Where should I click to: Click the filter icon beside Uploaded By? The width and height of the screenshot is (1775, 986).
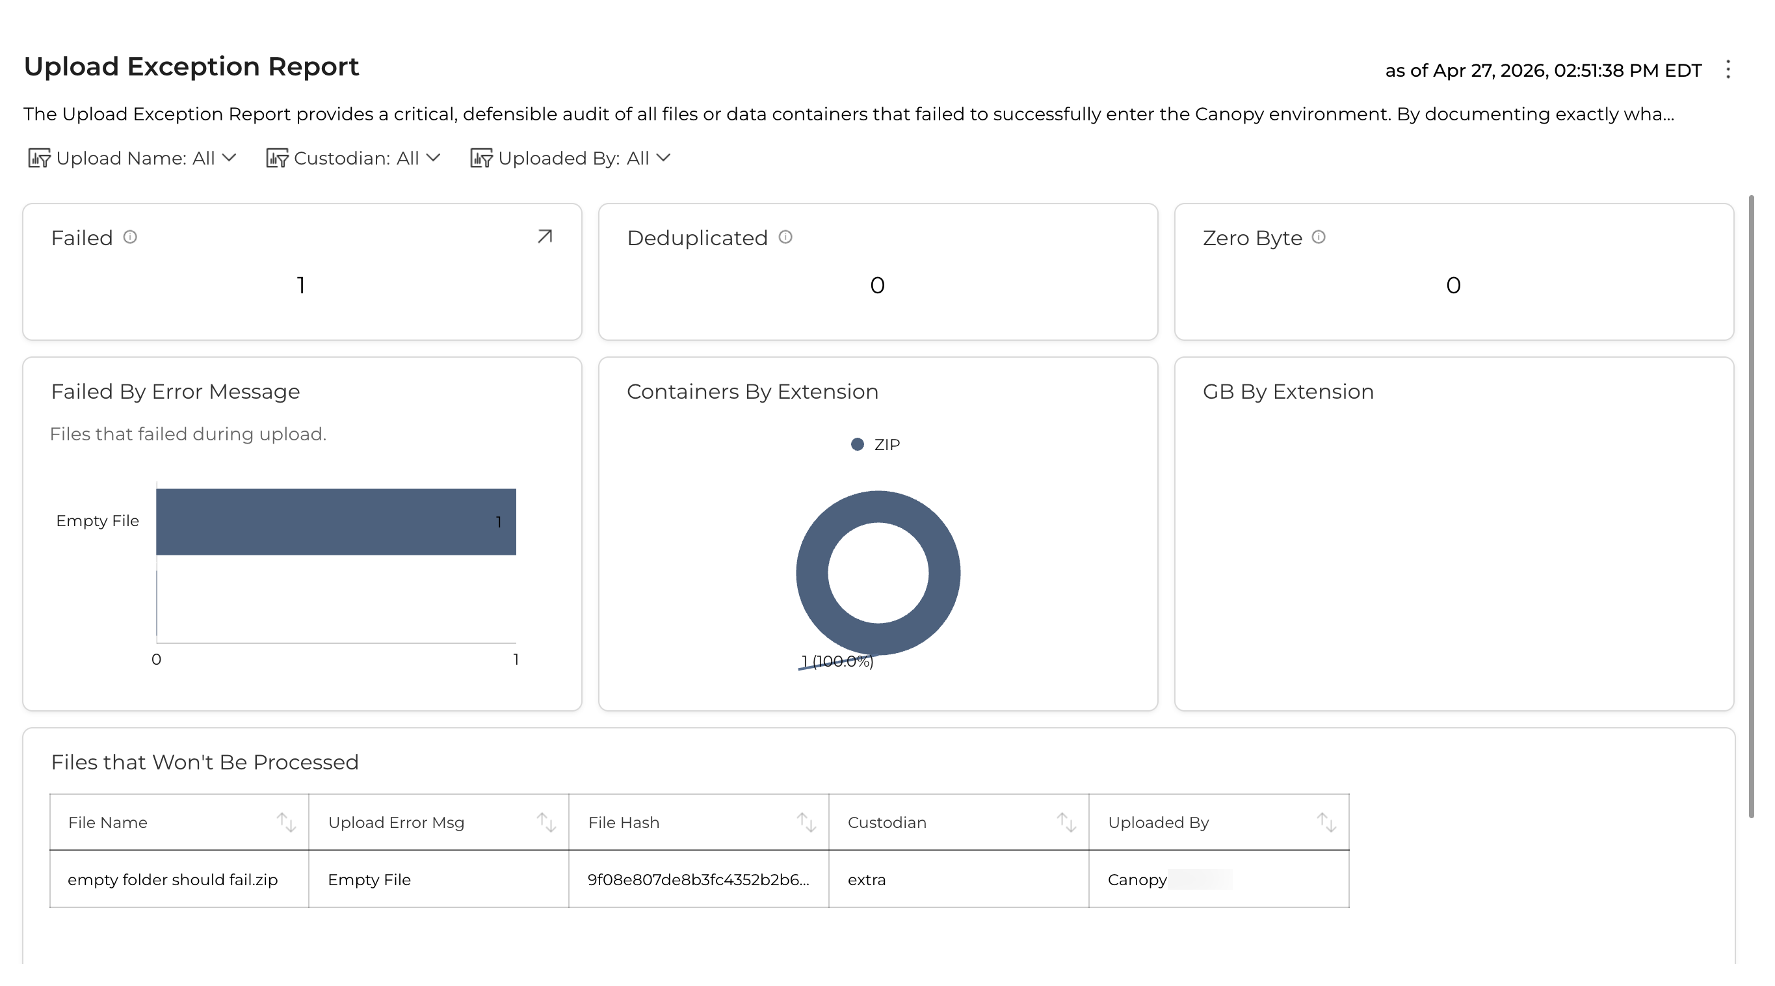[483, 158]
